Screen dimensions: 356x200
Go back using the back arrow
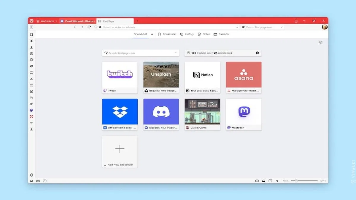coord(75,27)
